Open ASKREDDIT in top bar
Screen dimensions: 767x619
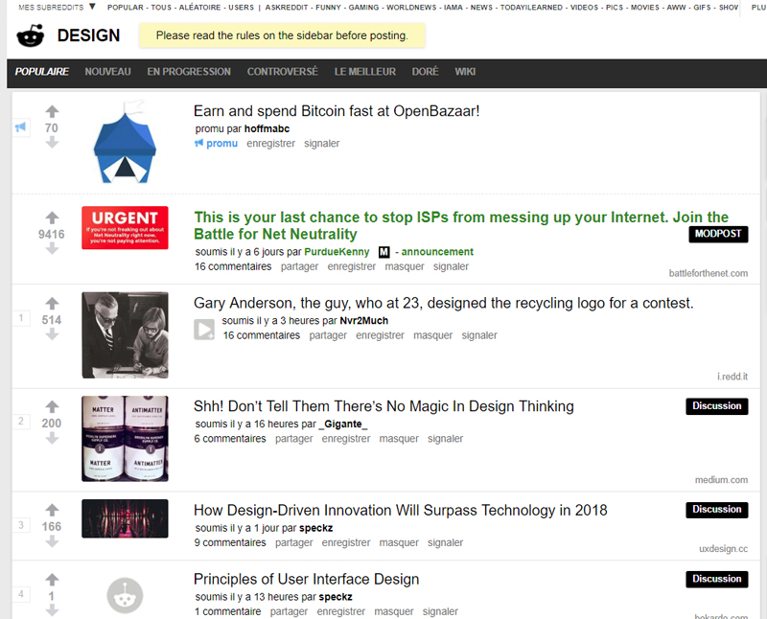click(287, 8)
